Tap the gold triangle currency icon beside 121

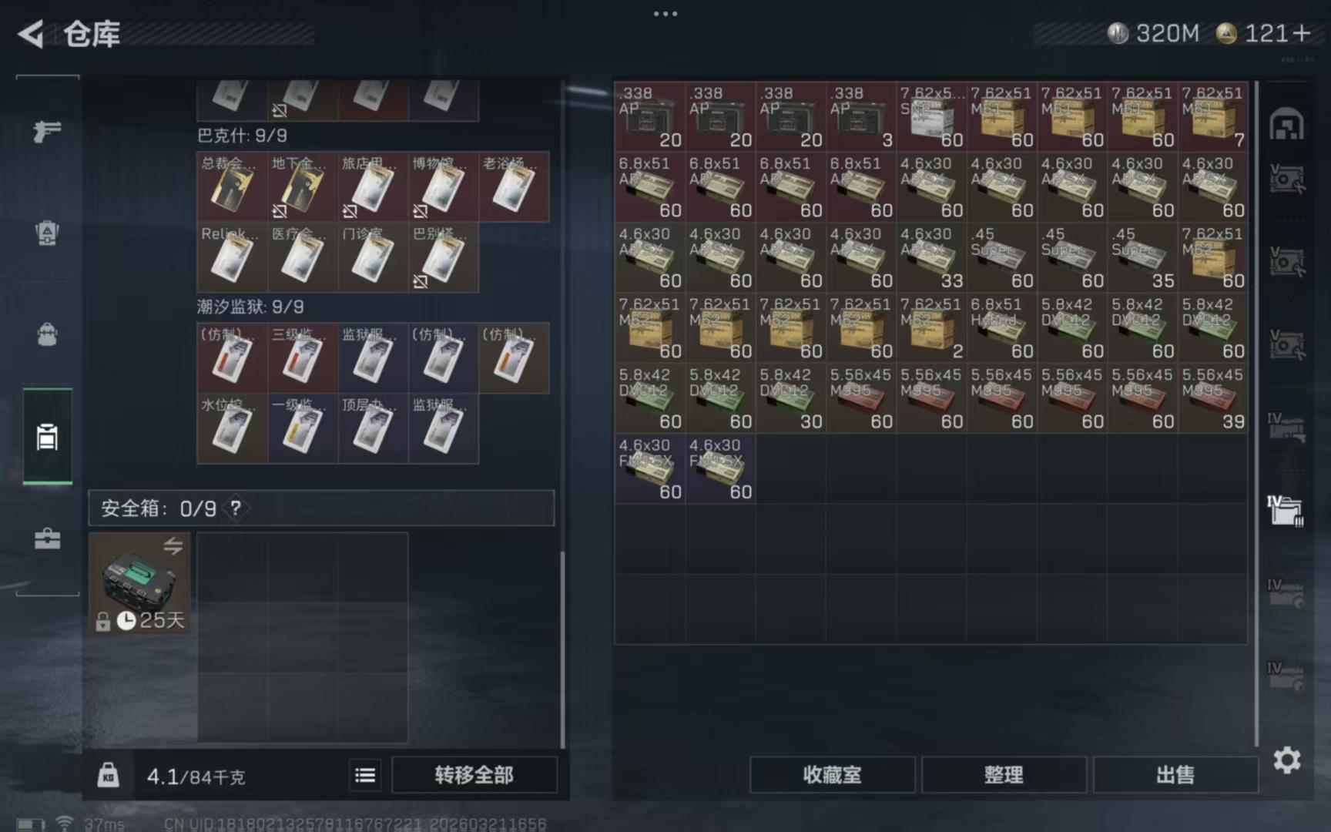pos(1226,33)
